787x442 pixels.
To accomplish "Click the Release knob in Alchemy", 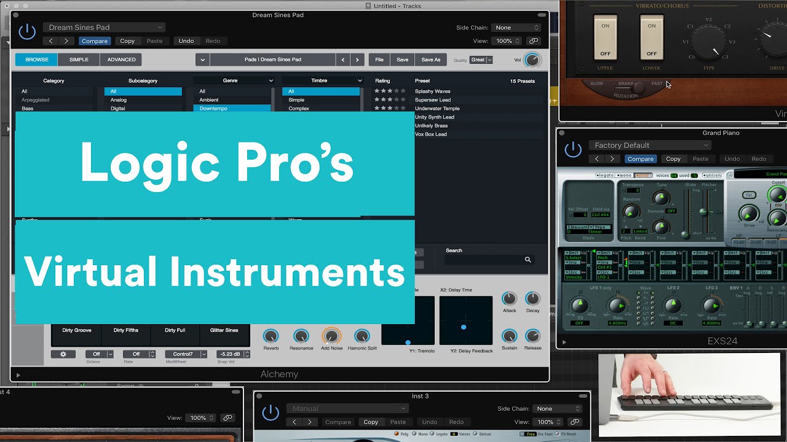I will click(x=532, y=336).
